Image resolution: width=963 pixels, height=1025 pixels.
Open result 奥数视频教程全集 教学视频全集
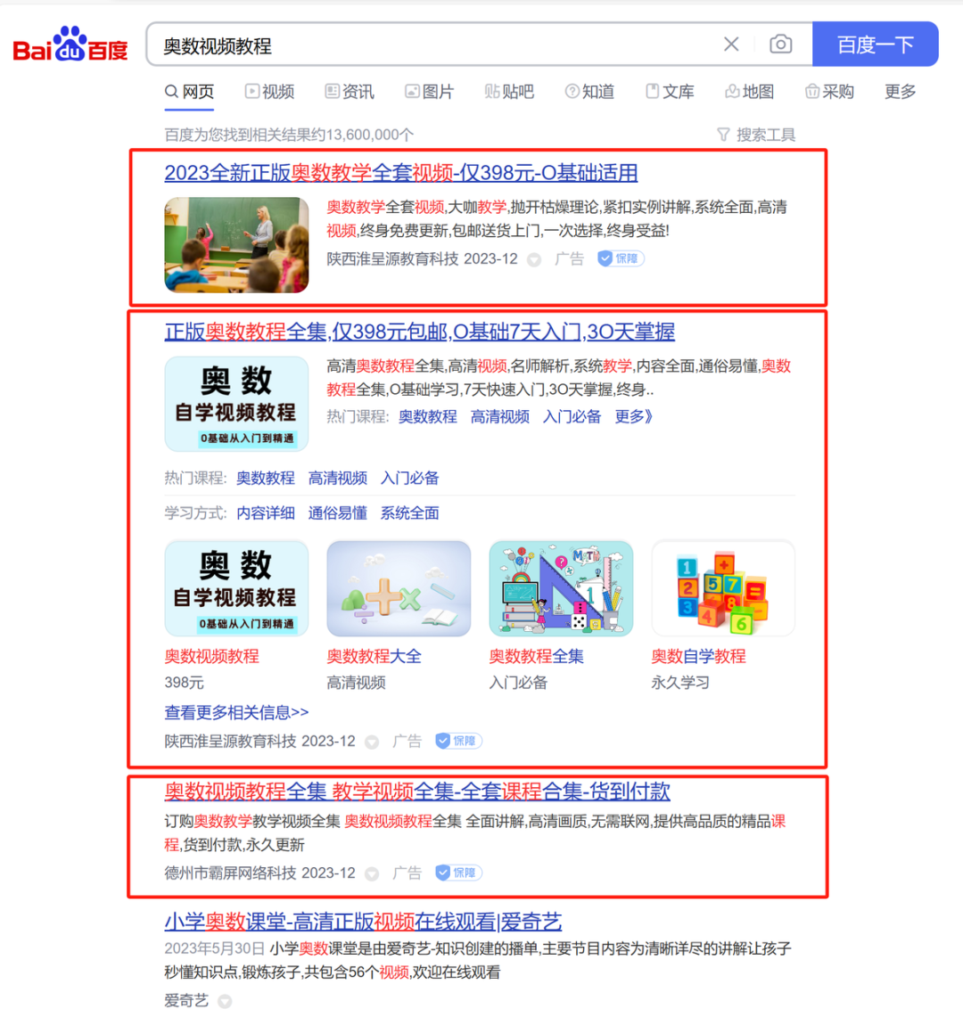[x=417, y=791]
